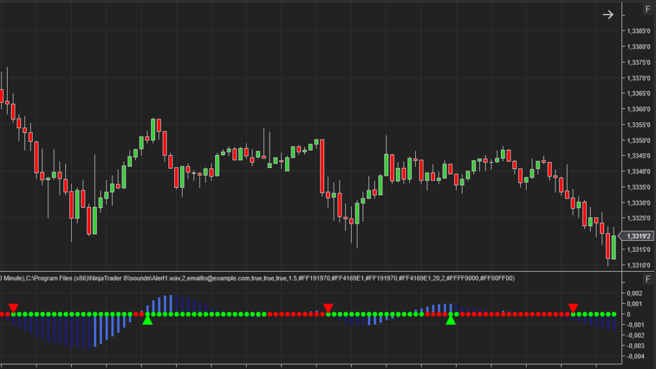Click the rightmost red sell triangle
Image resolution: width=656 pixels, height=369 pixels.
[x=572, y=308]
